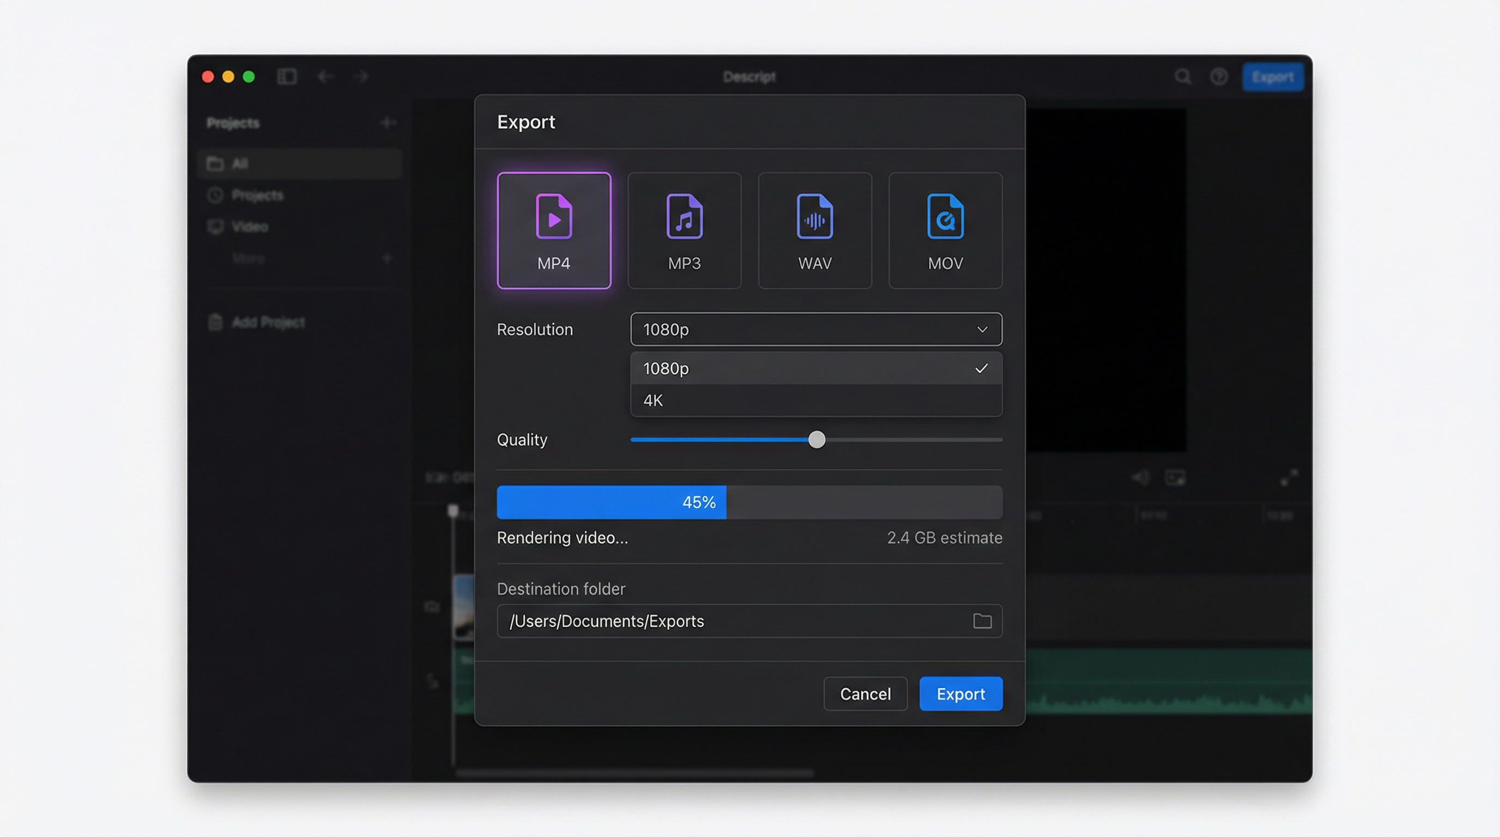This screenshot has width=1500, height=837.
Task: Click the 45% rendering progress bar
Action: 749,502
